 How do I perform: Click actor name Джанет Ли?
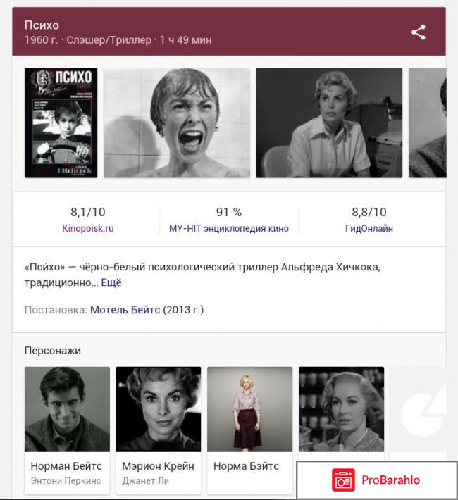[x=146, y=480]
